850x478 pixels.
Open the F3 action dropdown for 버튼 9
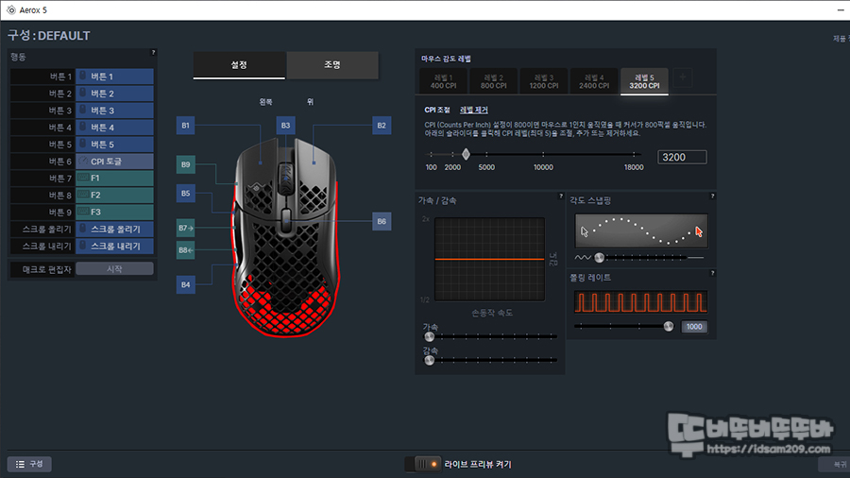pyautogui.click(x=114, y=212)
